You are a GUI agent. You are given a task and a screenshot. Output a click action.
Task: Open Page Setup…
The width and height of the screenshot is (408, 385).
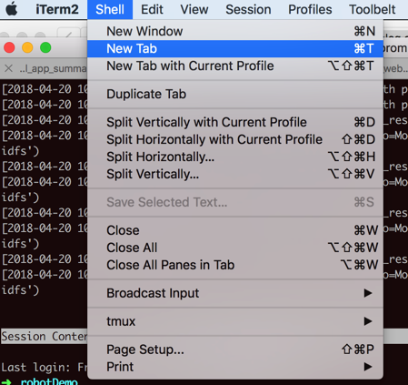pos(235,350)
